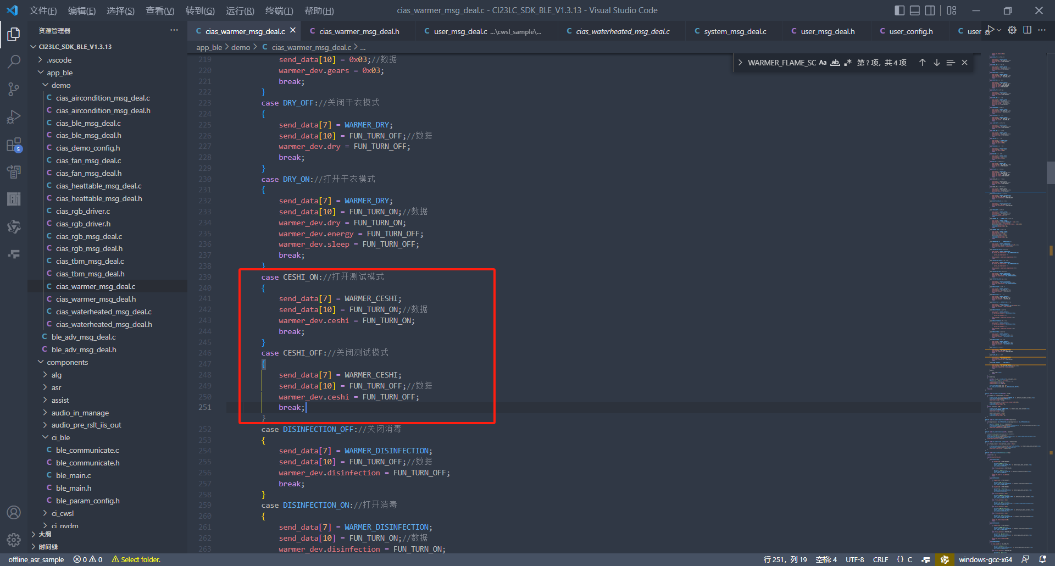This screenshot has height=566, width=1055.
Task: Open ble_main.c in the explorer
Action: (x=73, y=475)
